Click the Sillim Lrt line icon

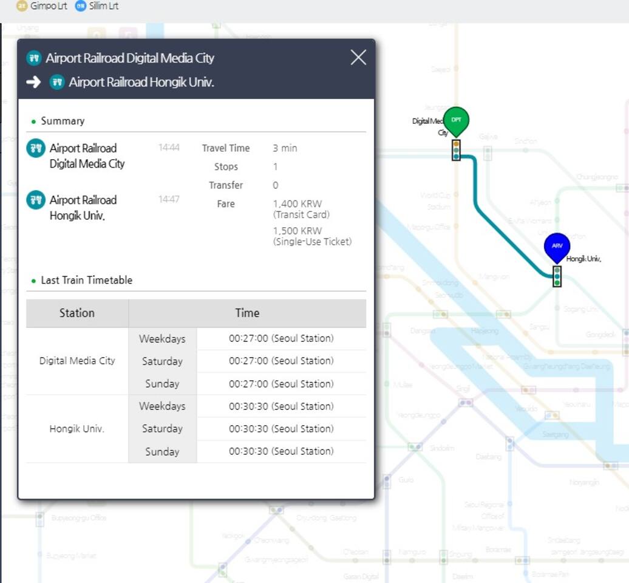point(81,6)
